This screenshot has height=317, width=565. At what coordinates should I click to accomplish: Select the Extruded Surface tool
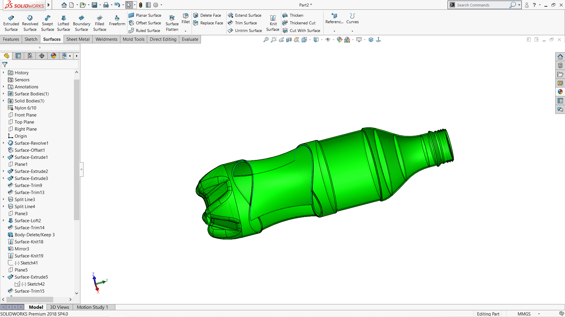[11, 23]
